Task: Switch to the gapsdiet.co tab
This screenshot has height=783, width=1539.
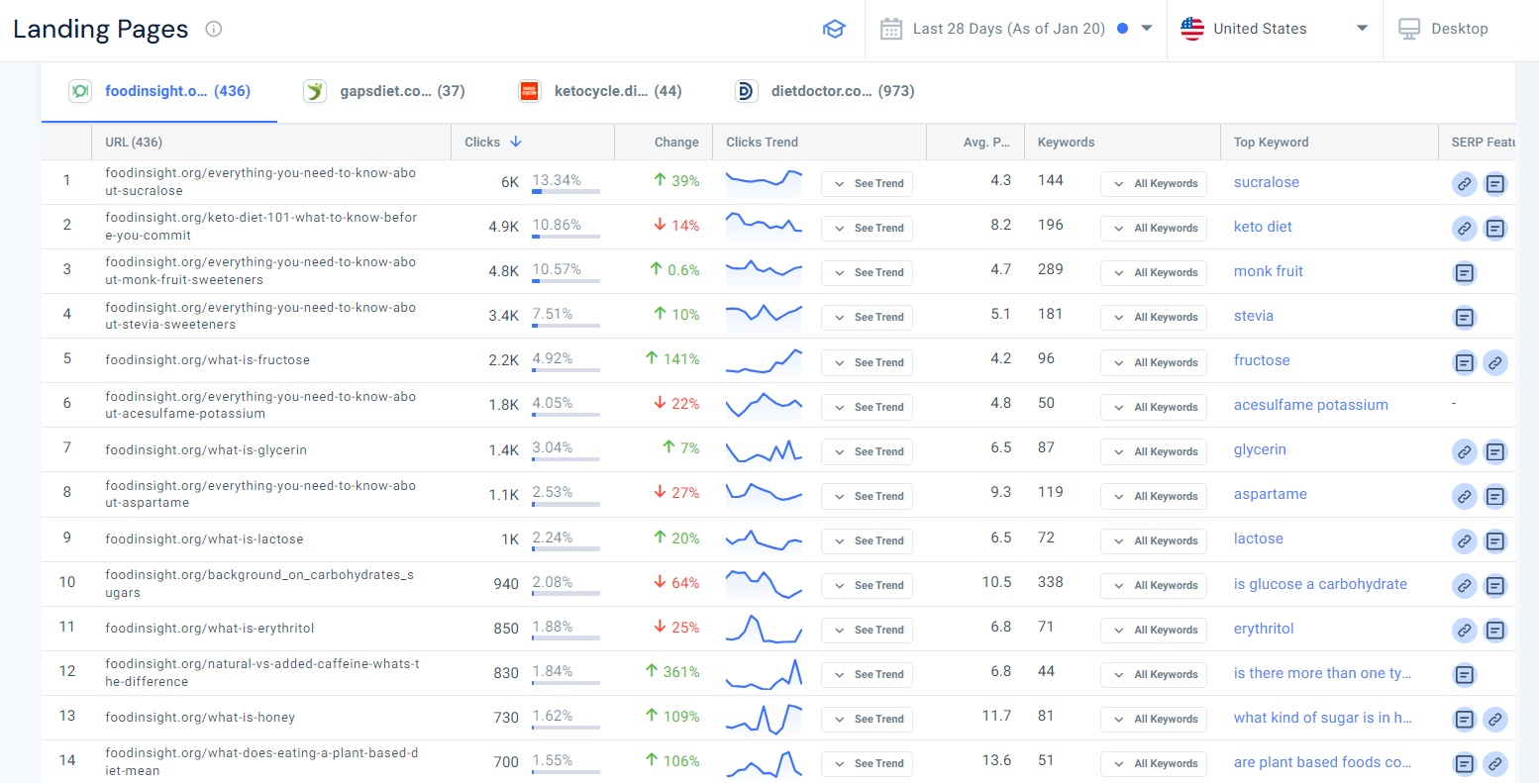Action: pyautogui.click(x=384, y=91)
